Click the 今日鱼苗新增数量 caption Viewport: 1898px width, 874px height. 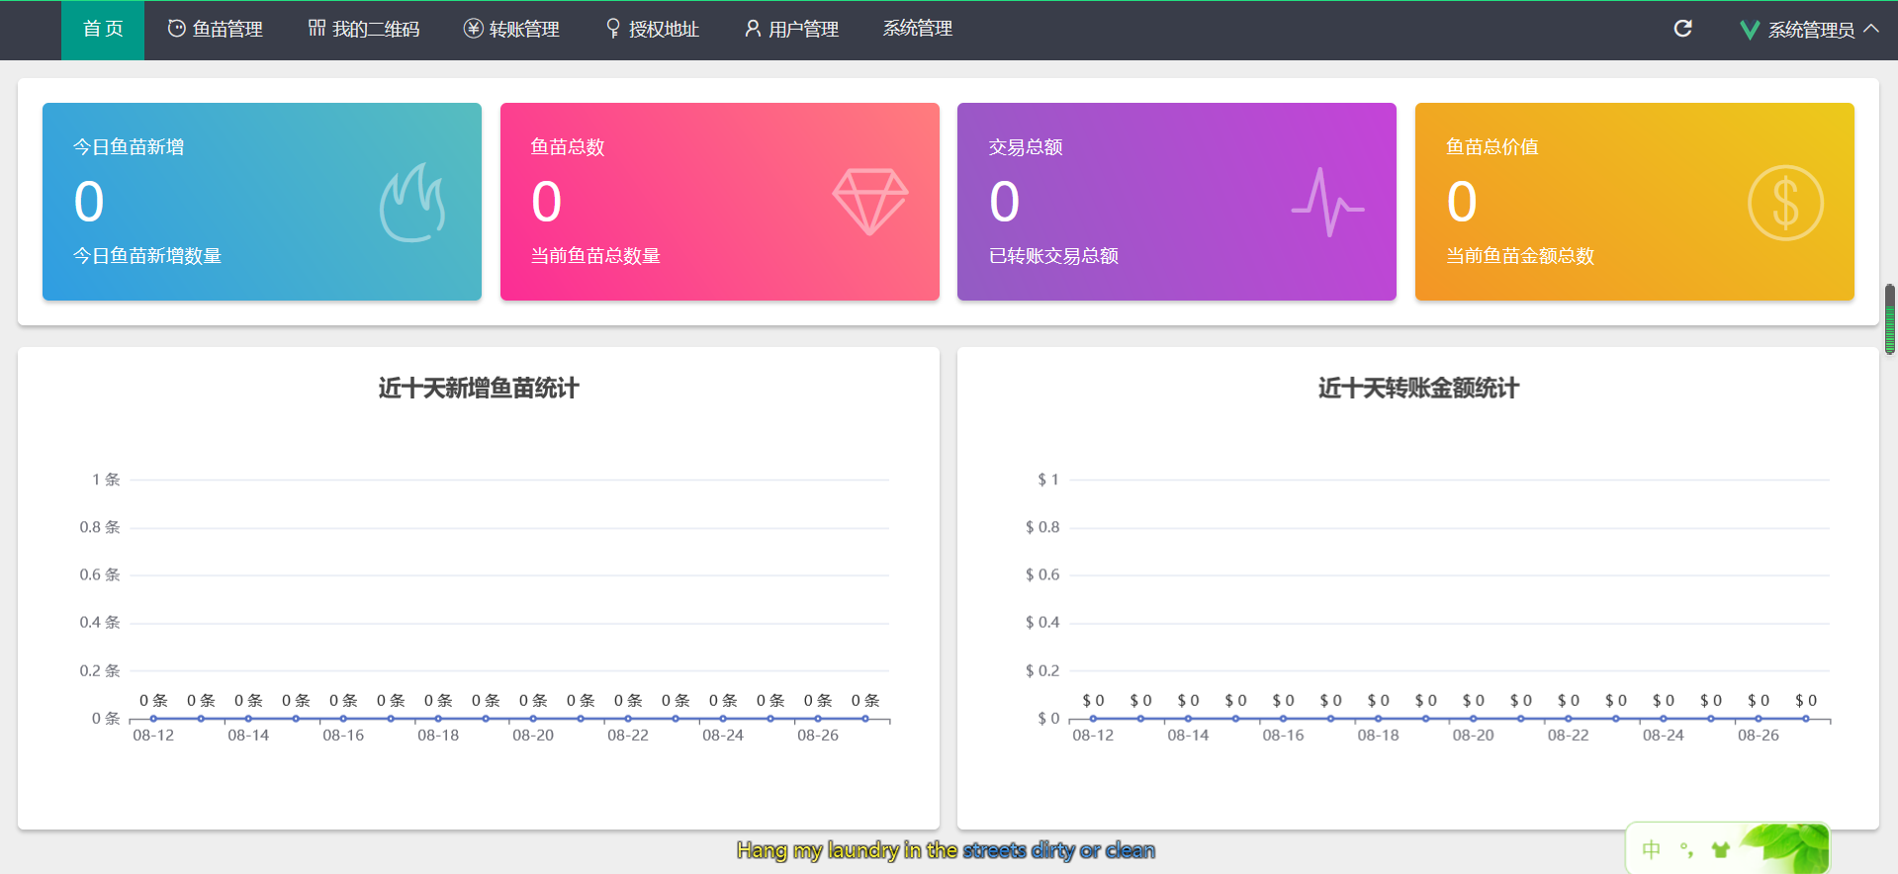coord(147,256)
